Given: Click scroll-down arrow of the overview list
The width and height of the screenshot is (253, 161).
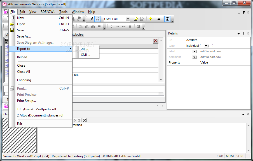Looking at the screenshot, I should coord(161,80).
